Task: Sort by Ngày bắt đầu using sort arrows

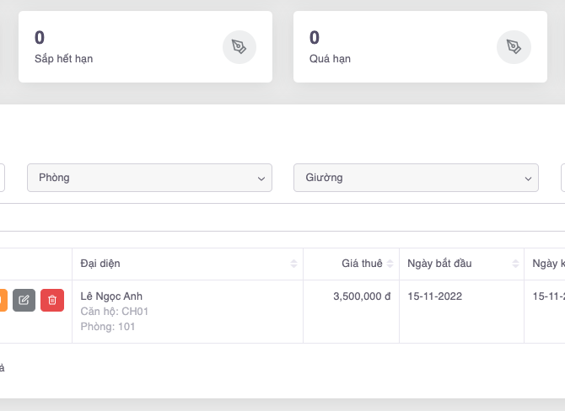Action: [514, 264]
